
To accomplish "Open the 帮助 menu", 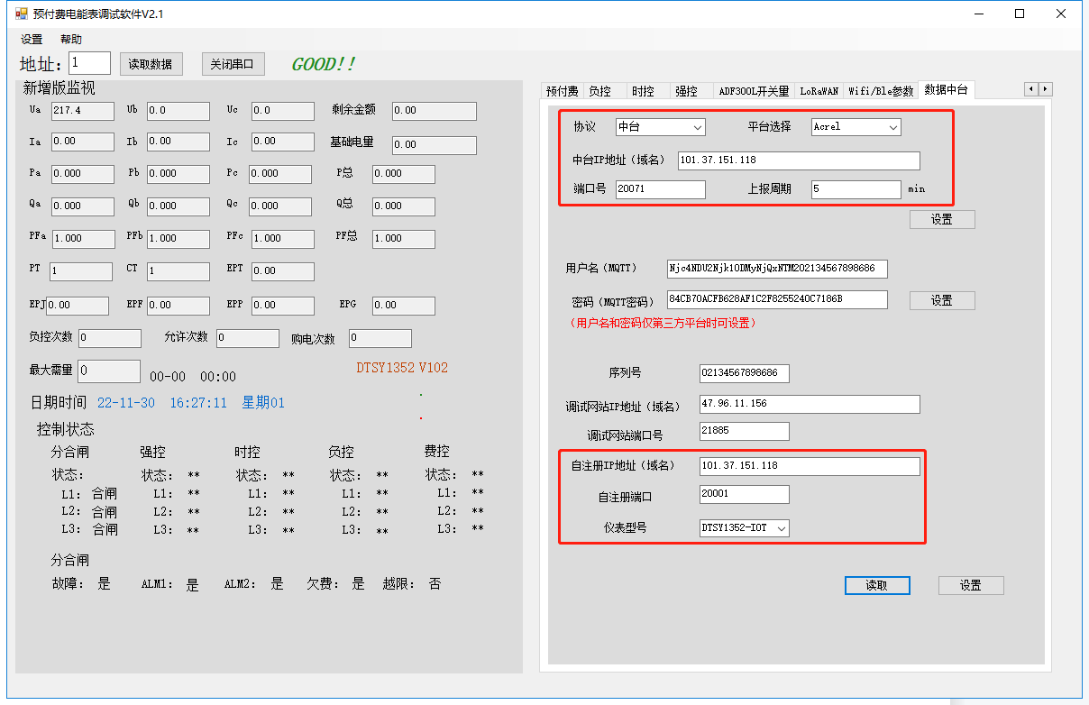I will 71,40.
